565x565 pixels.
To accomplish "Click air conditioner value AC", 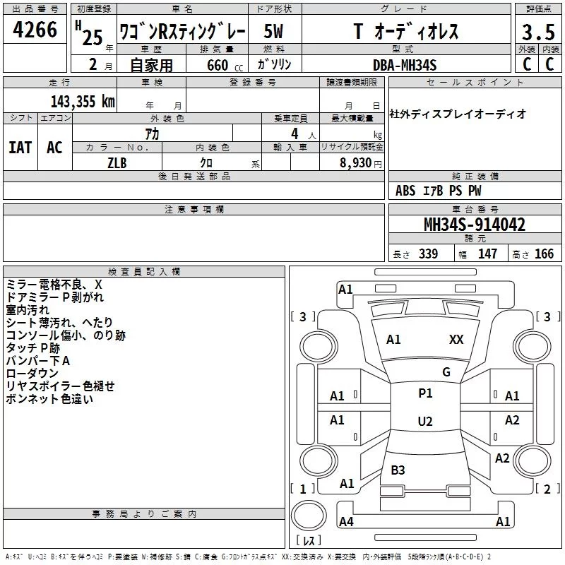I will click(x=55, y=148).
